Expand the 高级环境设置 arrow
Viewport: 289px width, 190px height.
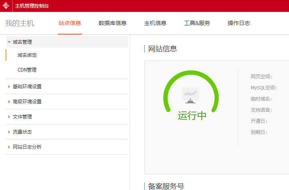pyautogui.click(x=9, y=101)
